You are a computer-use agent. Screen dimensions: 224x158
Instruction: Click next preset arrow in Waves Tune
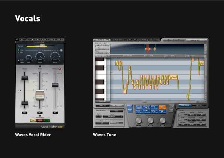(x=135, y=40)
